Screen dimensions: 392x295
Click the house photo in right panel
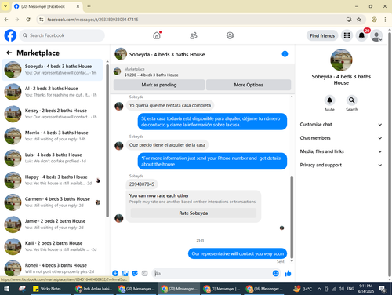click(x=341, y=60)
